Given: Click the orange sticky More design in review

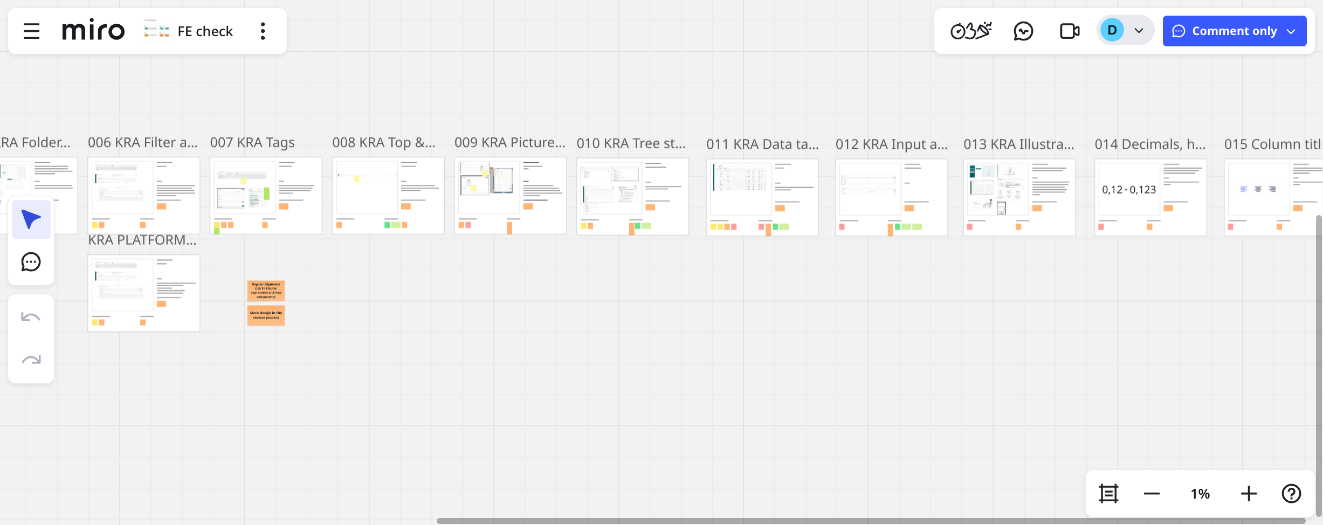Looking at the screenshot, I should click(266, 315).
